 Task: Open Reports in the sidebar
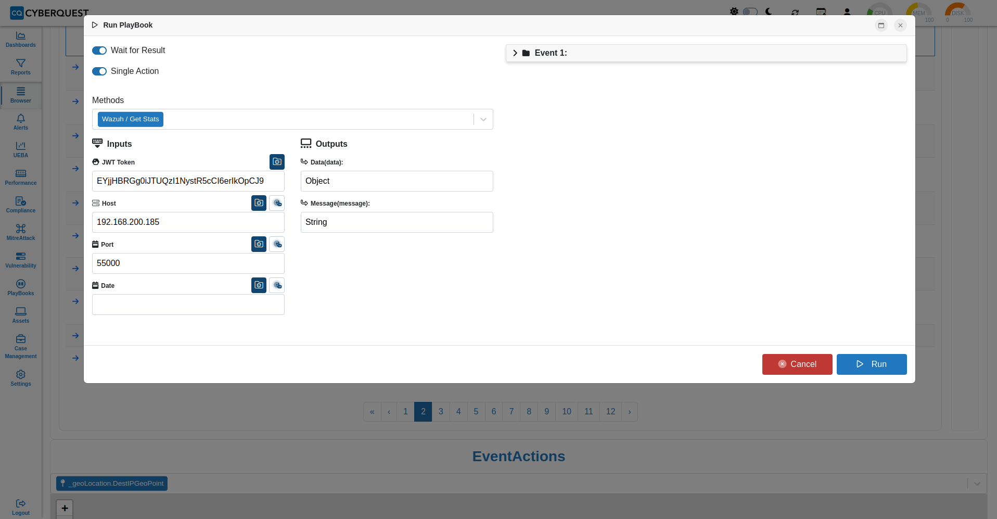point(21,67)
